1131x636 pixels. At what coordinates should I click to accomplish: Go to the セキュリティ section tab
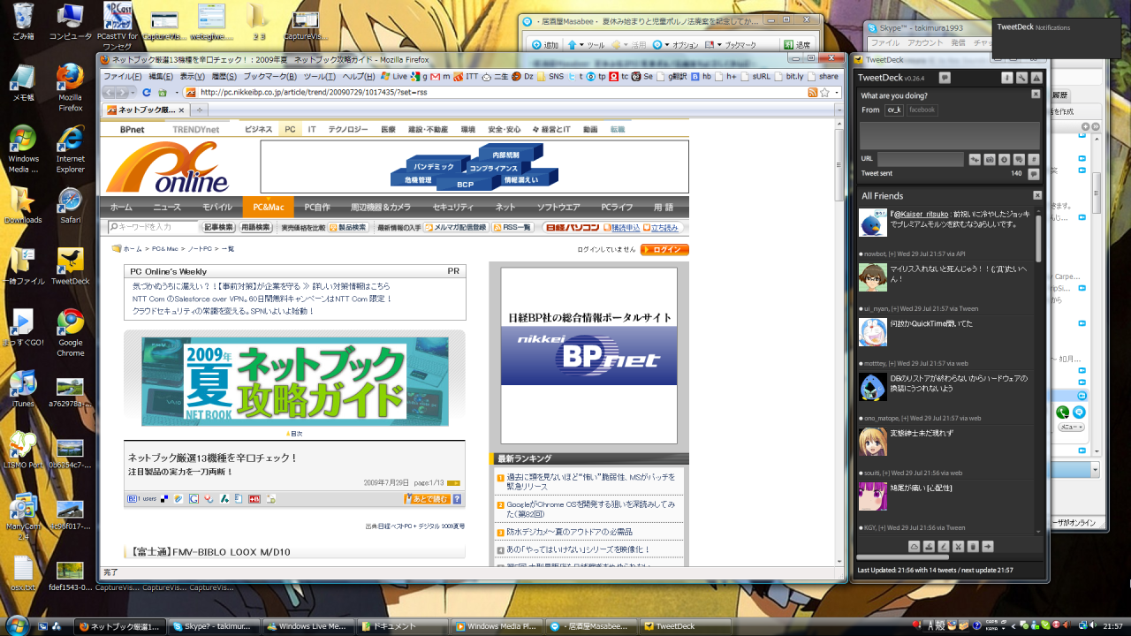click(x=452, y=207)
